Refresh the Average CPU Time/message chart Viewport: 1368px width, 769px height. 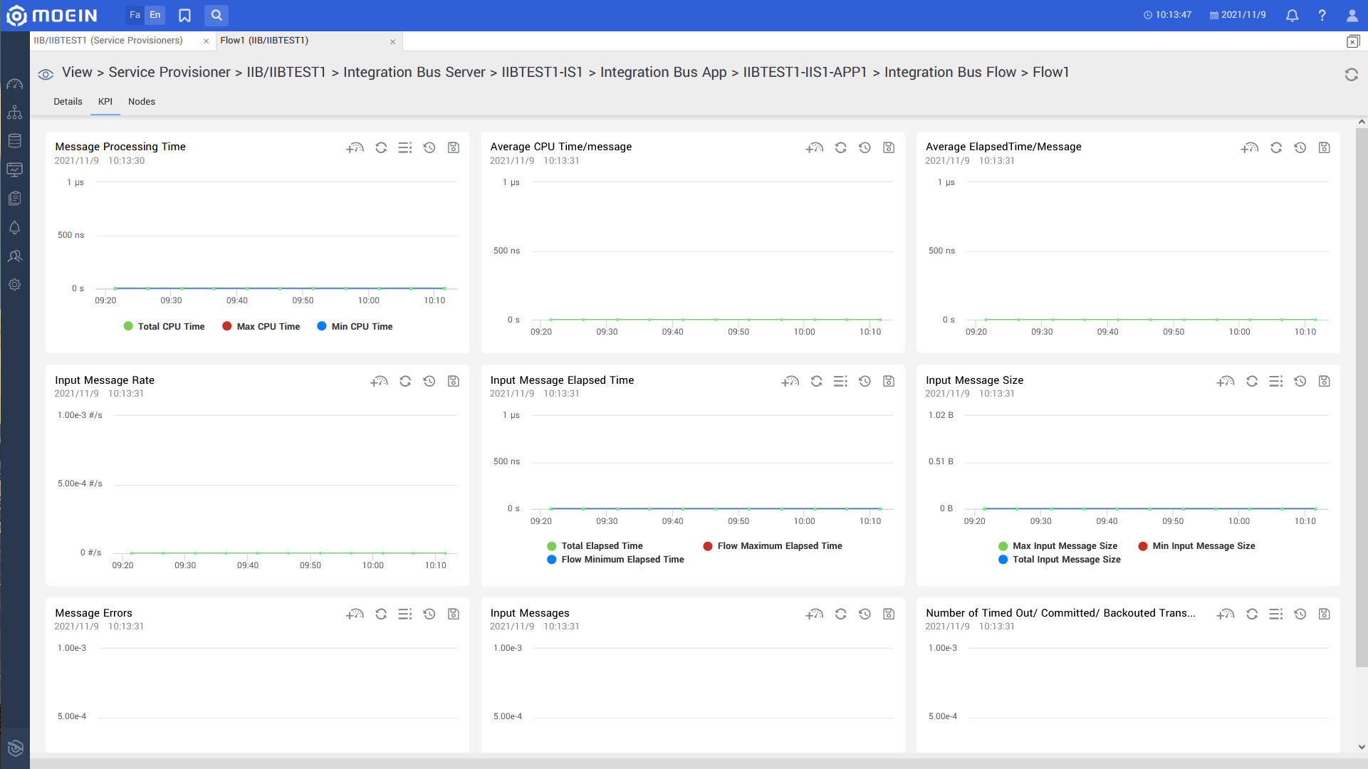(x=840, y=147)
